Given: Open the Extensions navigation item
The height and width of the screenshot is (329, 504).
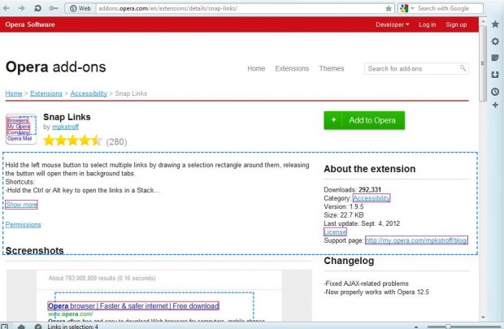Looking at the screenshot, I should [292, 68].
